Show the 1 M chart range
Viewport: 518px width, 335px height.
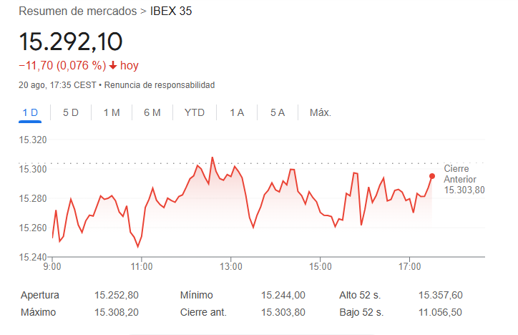(x=111, y=112)
